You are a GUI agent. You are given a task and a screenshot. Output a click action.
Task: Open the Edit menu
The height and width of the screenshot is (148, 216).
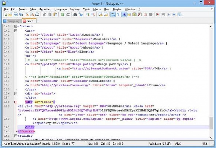tap(13, 10)
